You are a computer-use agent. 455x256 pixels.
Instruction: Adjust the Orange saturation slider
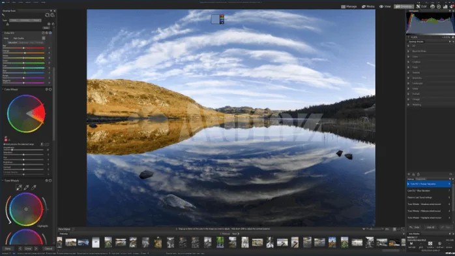tap(23, 53)
